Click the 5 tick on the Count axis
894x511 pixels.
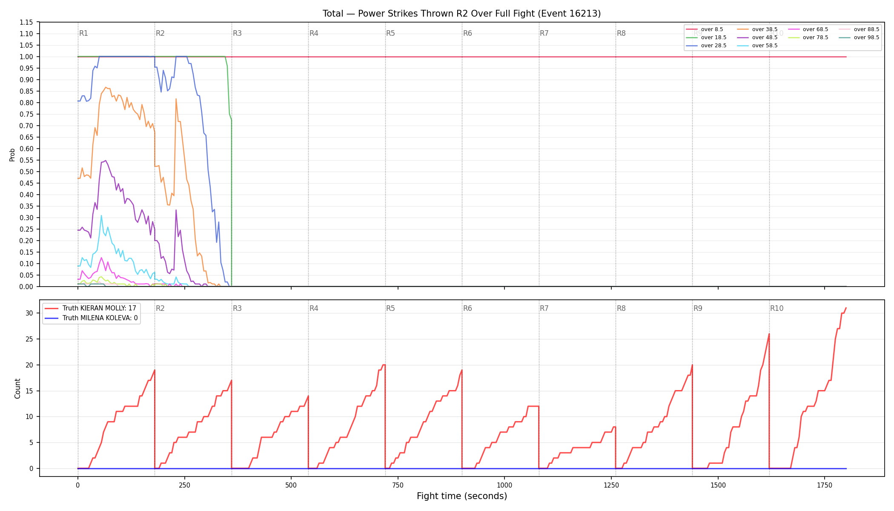[x=31, y=442]
